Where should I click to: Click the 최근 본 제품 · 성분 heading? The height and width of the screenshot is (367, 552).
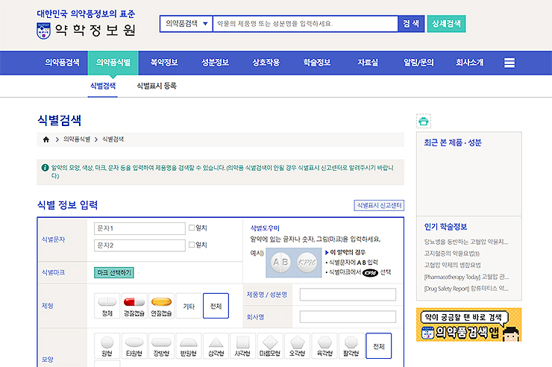coord(452,142)
